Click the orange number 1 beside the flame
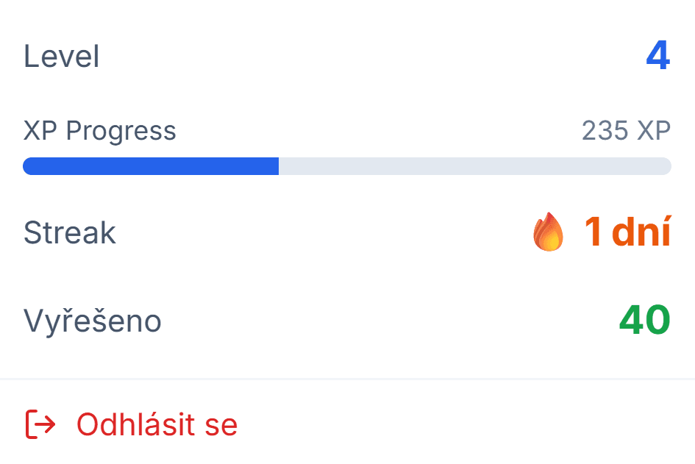This screenshot has height=464, width=695. (x=594, y=232)
